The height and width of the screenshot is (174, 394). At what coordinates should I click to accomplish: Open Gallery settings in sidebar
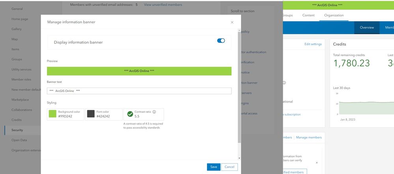(x=17, y=29)
